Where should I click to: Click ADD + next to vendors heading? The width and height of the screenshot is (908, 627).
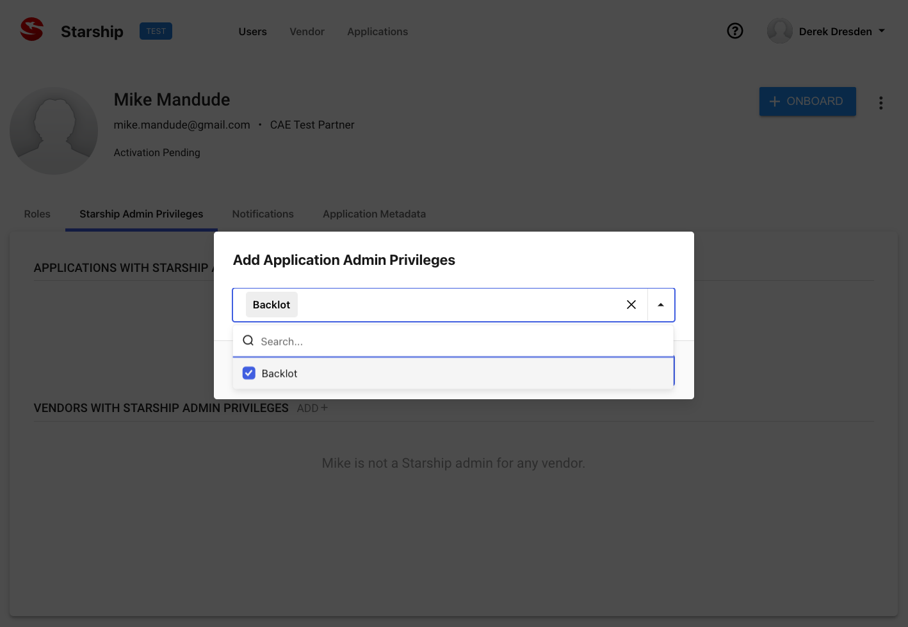(x=312, y=408)
